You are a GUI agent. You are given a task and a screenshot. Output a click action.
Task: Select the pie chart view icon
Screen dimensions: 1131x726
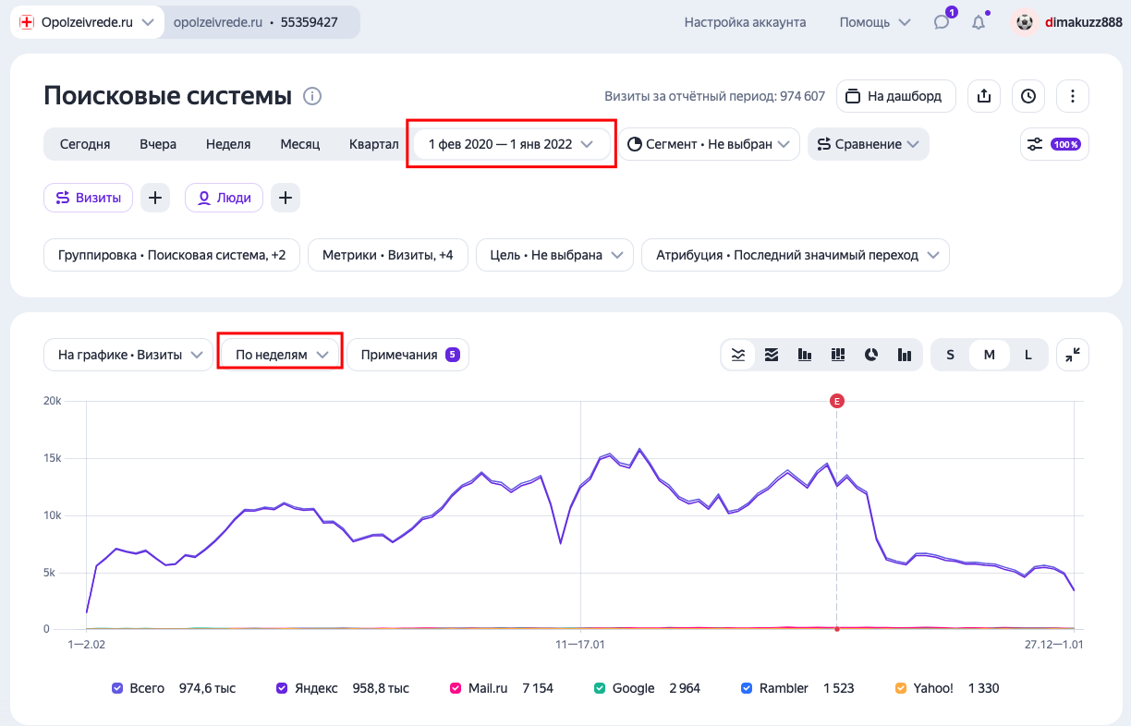(x=870, y=355)
